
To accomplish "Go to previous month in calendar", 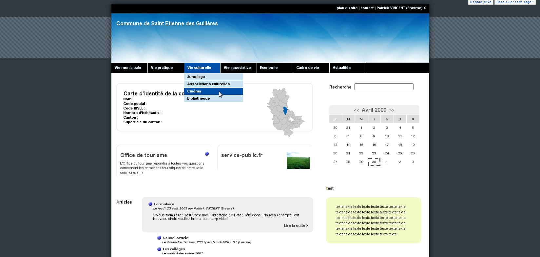I will click(356, 110).
